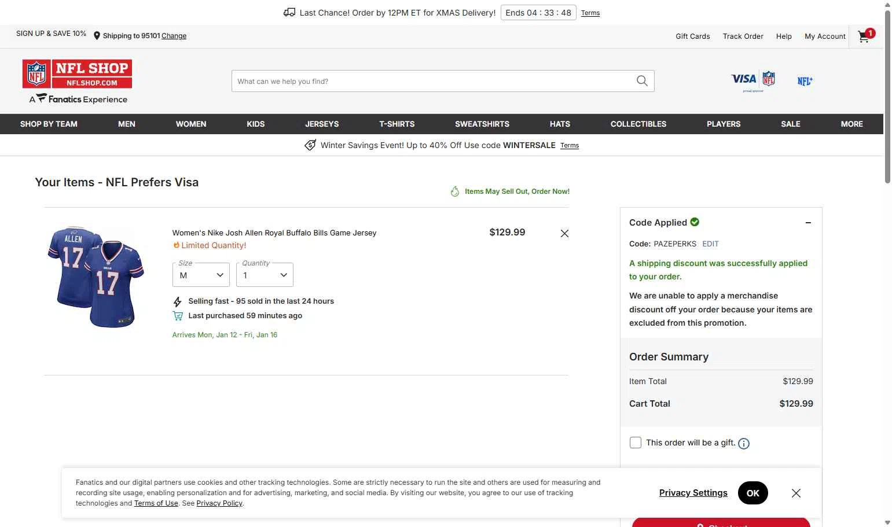
Task: Open Track Order link
Action: coord(743,36)
